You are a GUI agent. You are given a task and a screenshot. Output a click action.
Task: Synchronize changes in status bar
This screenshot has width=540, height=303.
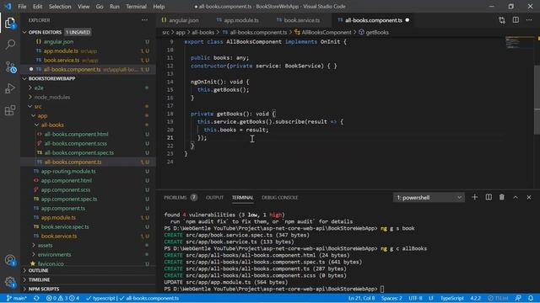click(x=36, y=298)
